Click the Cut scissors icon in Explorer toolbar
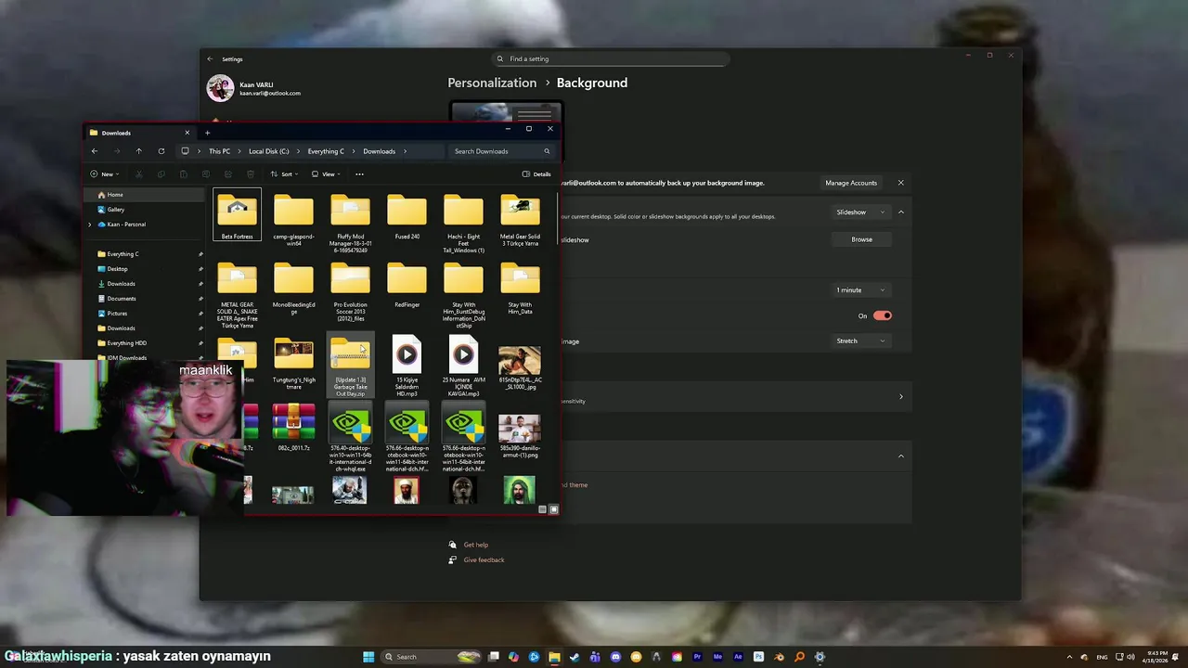 (139, 173)
